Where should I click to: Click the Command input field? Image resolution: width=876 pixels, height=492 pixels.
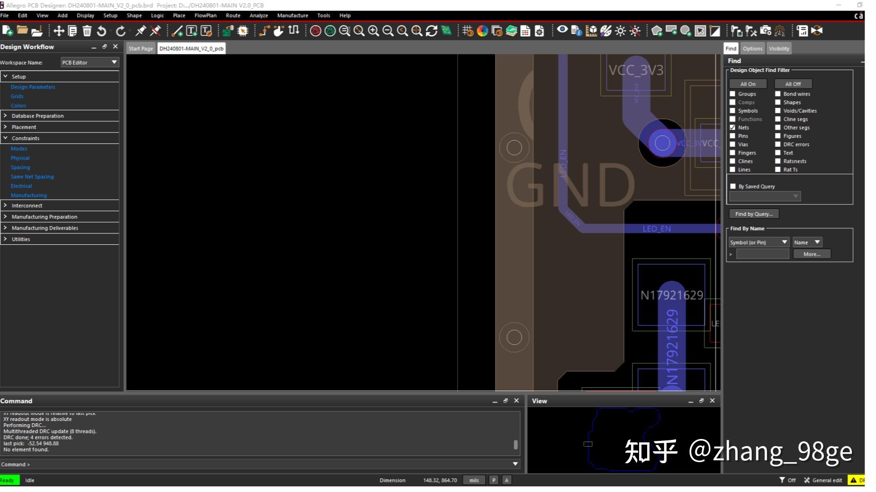pos(260,465)
